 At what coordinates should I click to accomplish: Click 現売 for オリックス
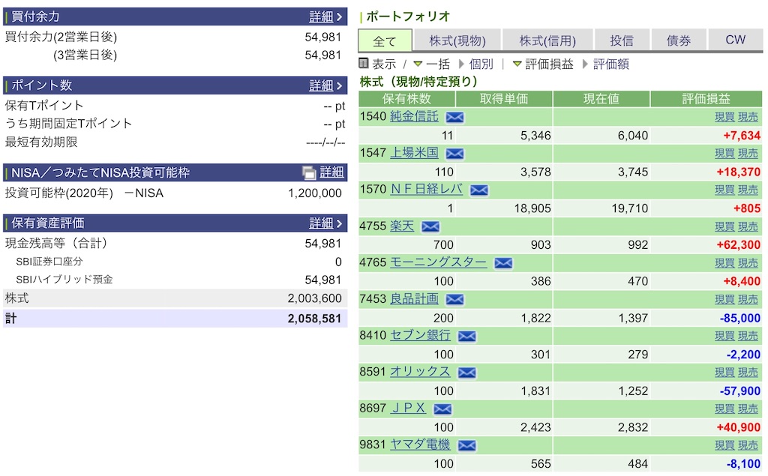point(748,373)
